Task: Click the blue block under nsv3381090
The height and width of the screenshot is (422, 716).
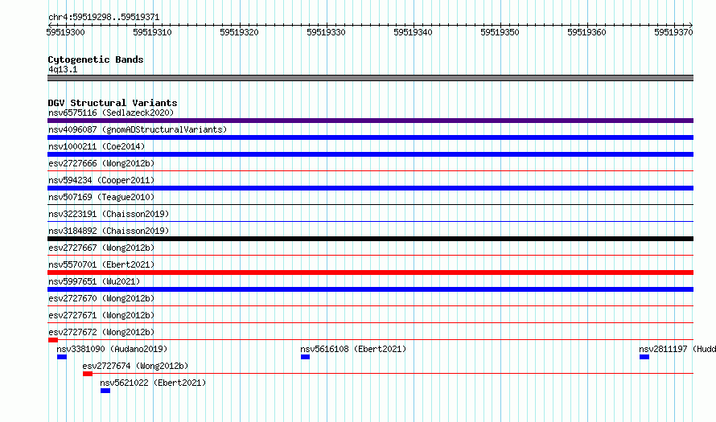Action: tap(62, 357)
